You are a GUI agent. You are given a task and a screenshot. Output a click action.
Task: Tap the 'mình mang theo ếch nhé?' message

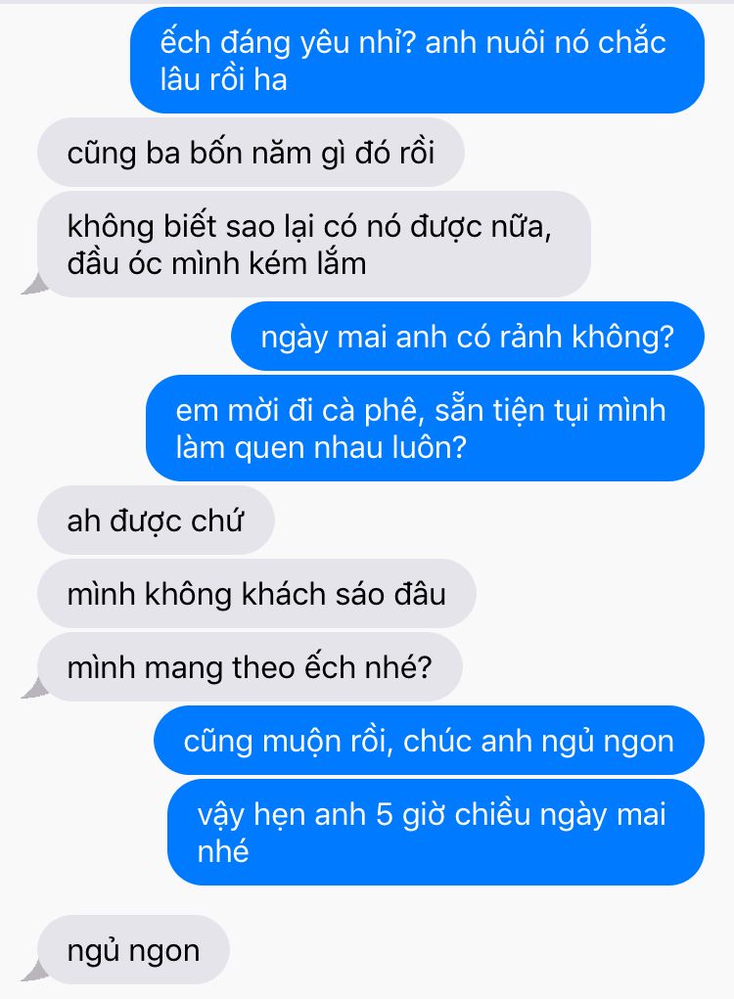250,667
